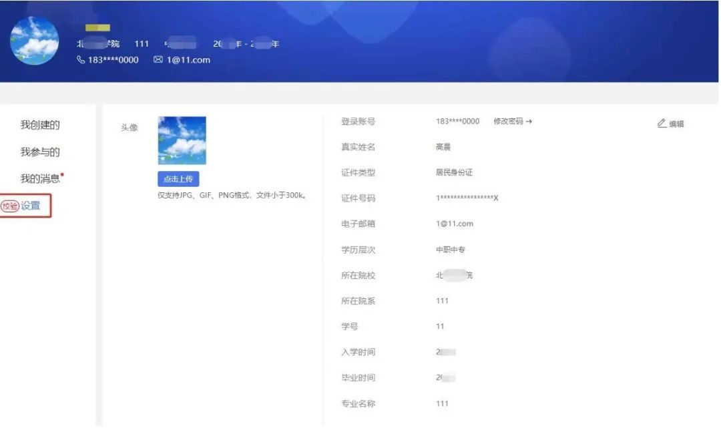721x432 pixels.
Task: Click the avatar image under 头像
Action: click(x=182, y=140)
